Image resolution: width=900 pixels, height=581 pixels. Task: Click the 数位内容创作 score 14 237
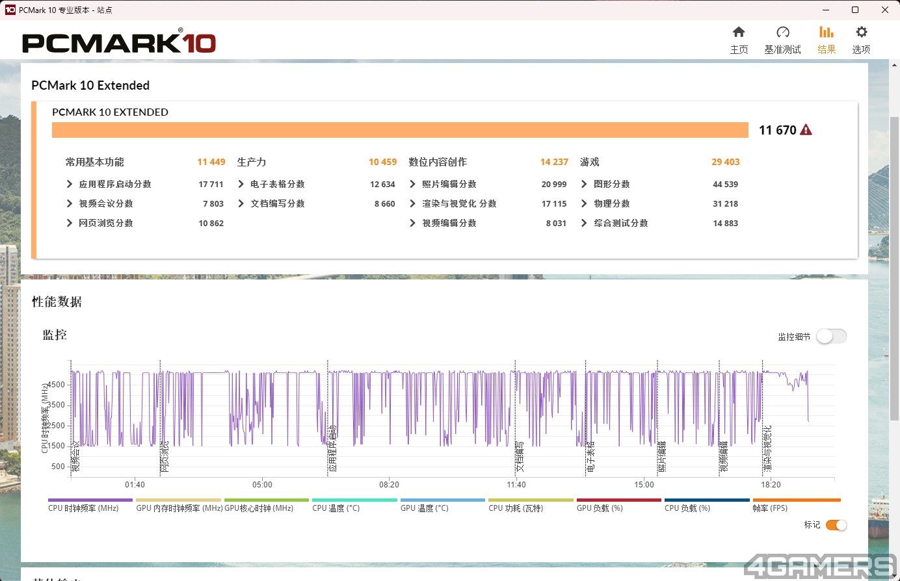tap(554, 162)
